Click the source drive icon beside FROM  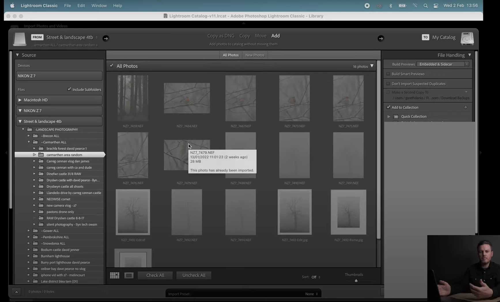coord(20,39)
